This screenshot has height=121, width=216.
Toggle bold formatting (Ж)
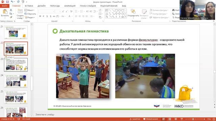pyautogui.click(x=40, y=16)
